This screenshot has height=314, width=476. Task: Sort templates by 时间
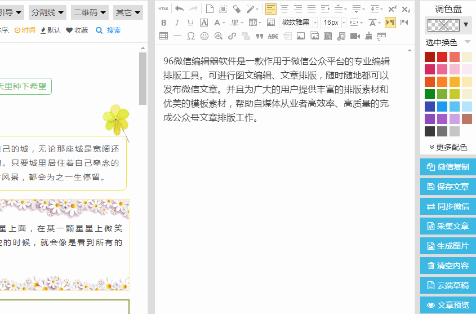click(x=25, y=30)
